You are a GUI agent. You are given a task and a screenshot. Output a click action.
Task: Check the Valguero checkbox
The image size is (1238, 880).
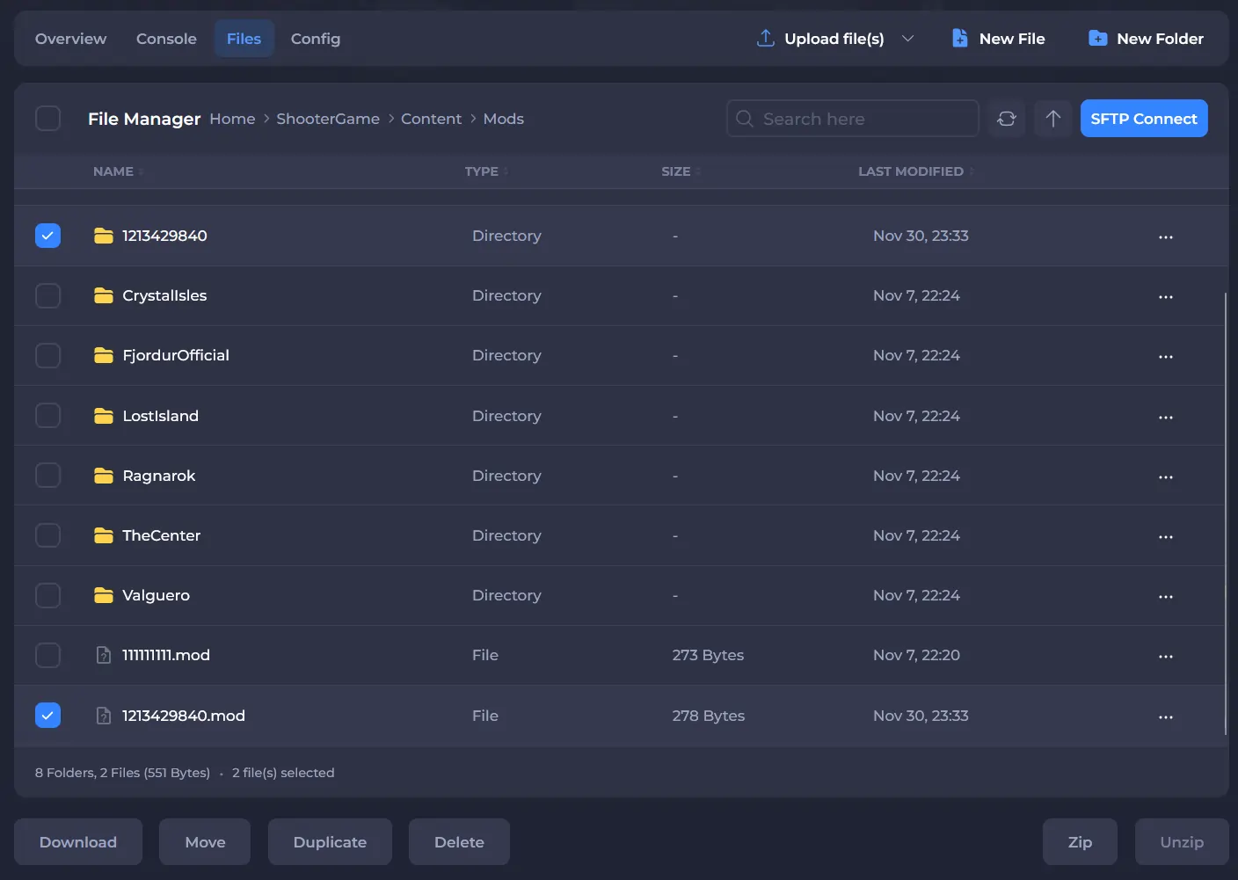click(47, 595)
